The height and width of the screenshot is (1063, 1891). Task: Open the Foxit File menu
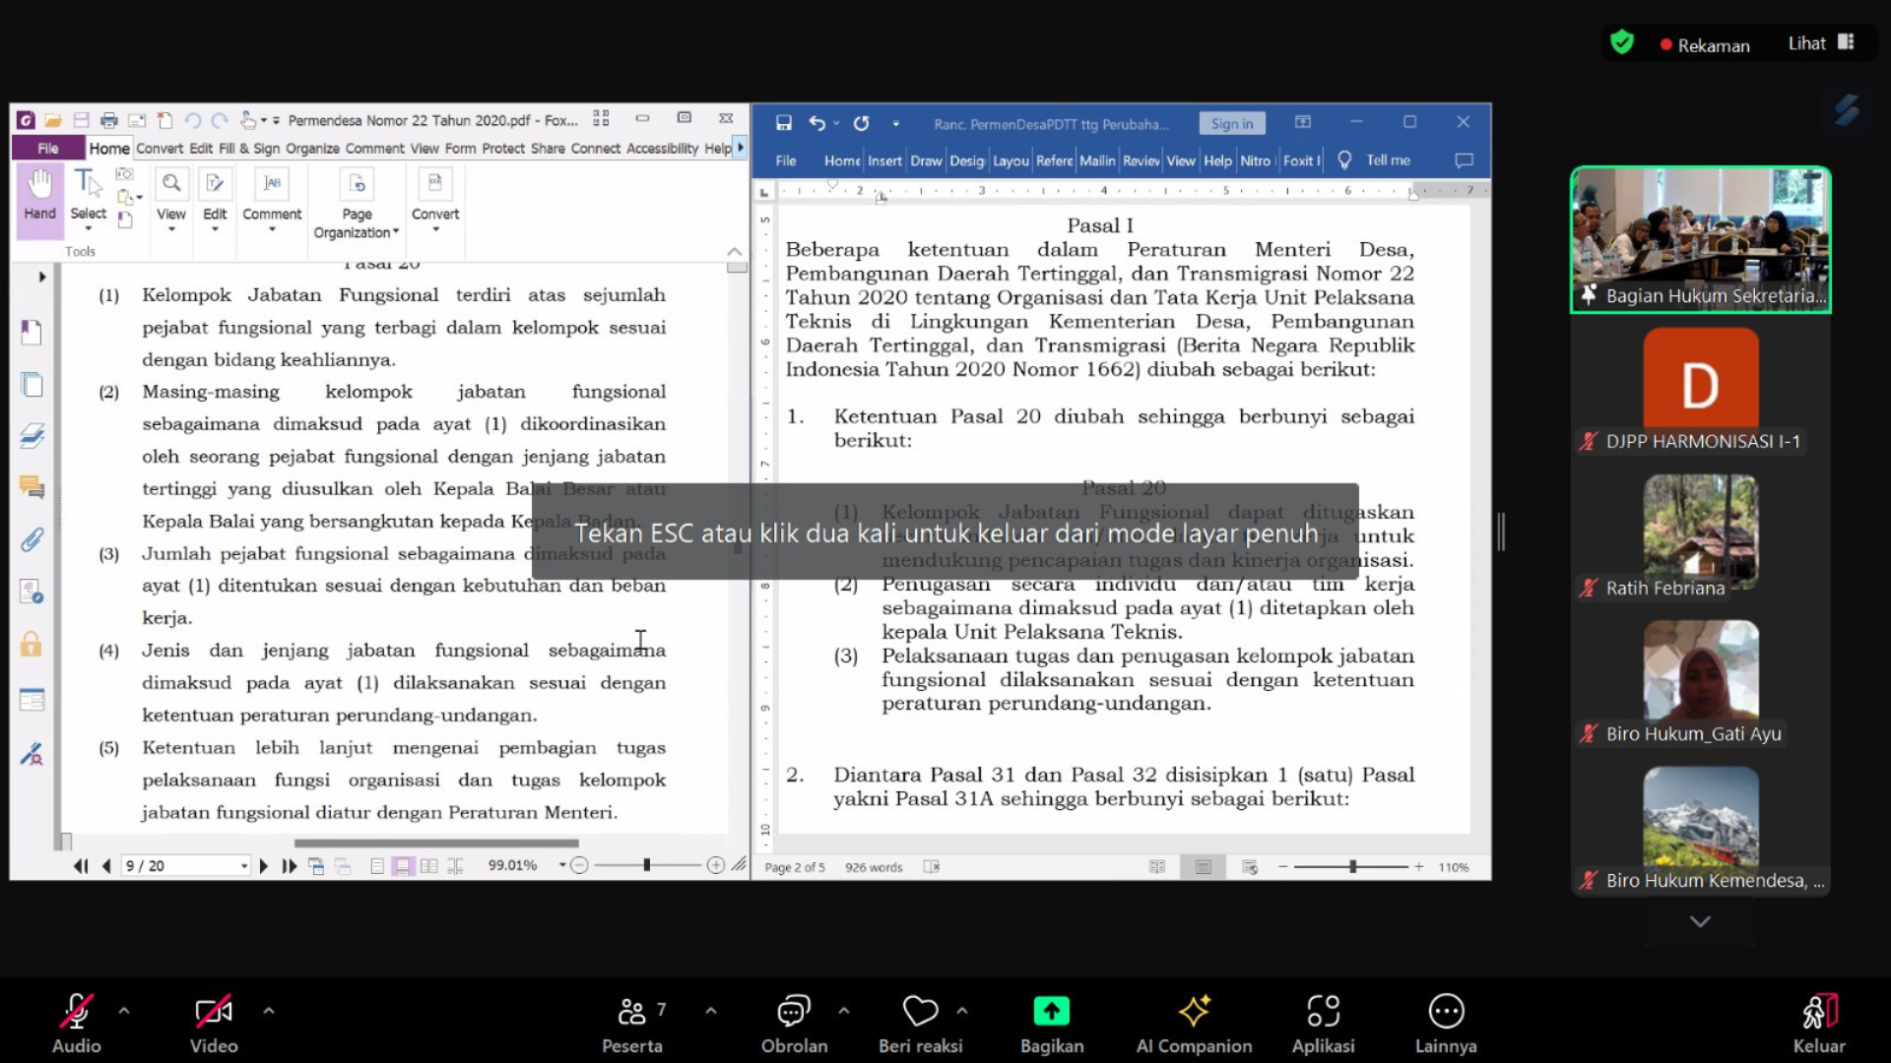pyautogui.click(x=47, y=149)
